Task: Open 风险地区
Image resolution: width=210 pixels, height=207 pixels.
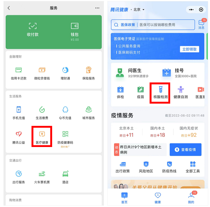Action: click(146, 167)
